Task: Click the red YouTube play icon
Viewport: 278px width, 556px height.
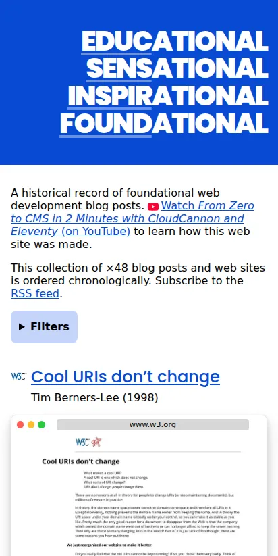Action: coord(153,207)
